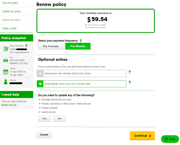Click the yellow Continue button
This screenshot has height=145, width=180.
pyautogui.click(x=142, y=136)
